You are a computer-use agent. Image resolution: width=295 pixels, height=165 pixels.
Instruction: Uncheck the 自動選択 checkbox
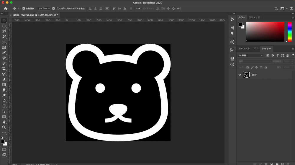[24, 9]
